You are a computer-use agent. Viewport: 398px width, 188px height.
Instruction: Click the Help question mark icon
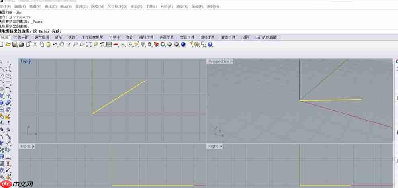coord(210,45)
